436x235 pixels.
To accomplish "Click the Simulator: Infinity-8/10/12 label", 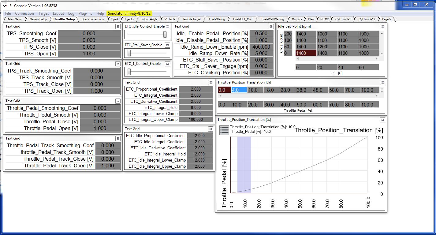I will pyautogui.click(x=129, y=13).
